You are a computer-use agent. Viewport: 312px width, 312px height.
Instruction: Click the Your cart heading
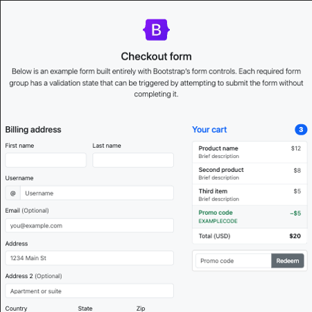point(209,130)
